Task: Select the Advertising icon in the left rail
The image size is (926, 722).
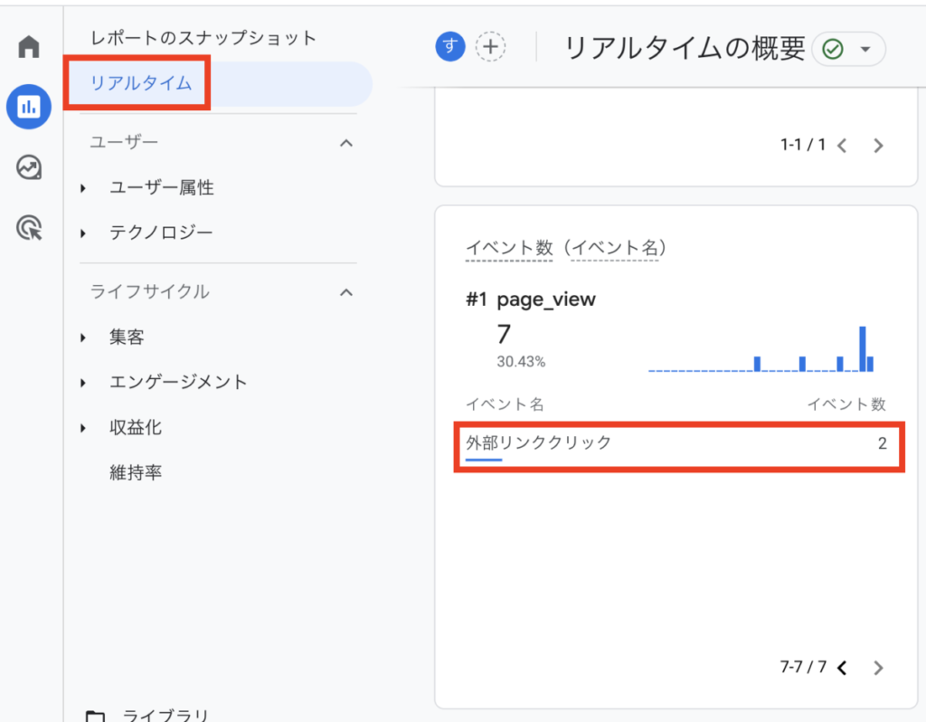Action: [28, 228]
